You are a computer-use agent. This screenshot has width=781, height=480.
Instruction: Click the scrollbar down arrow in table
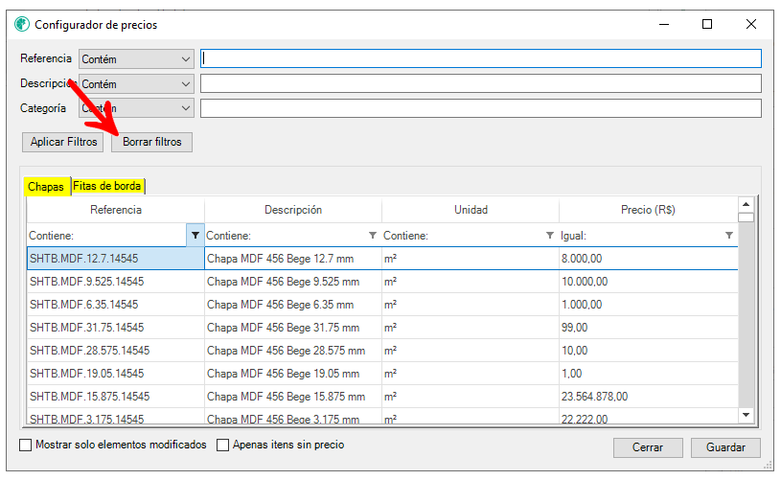click(746, 413)
